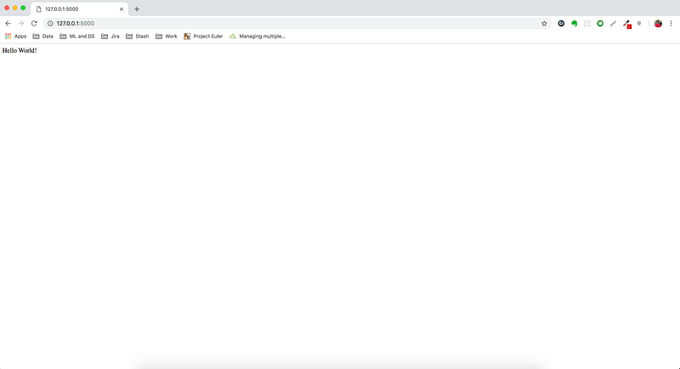
Task: Minimize the window with yellow button
Action: (x=15, y=8)
